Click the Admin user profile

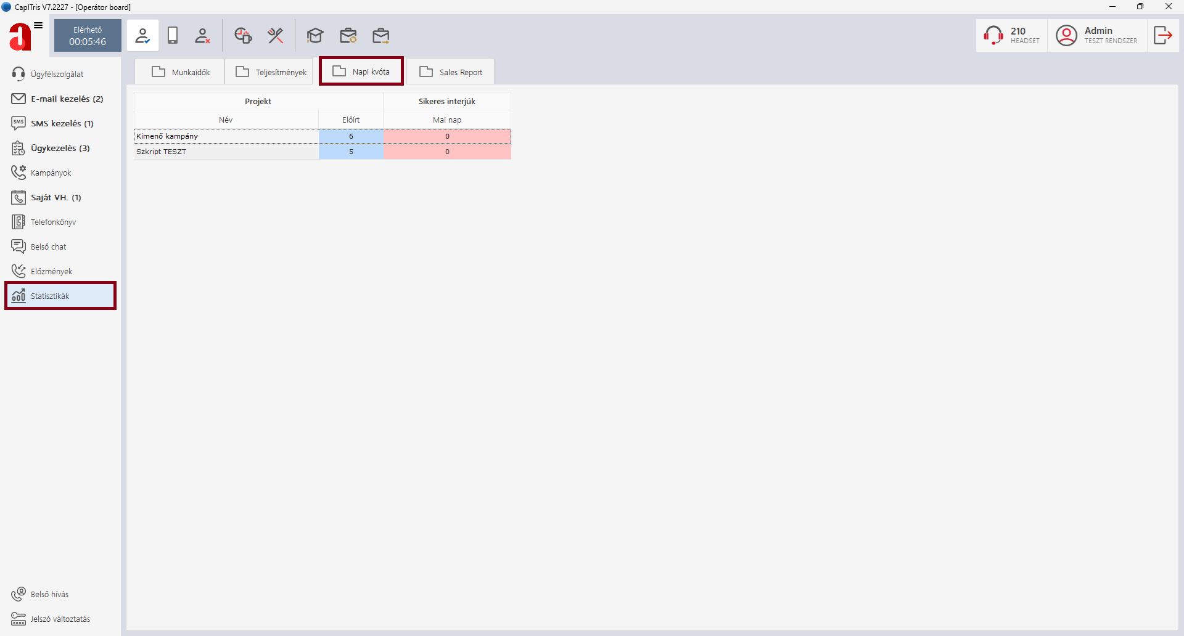(1097, 35)
